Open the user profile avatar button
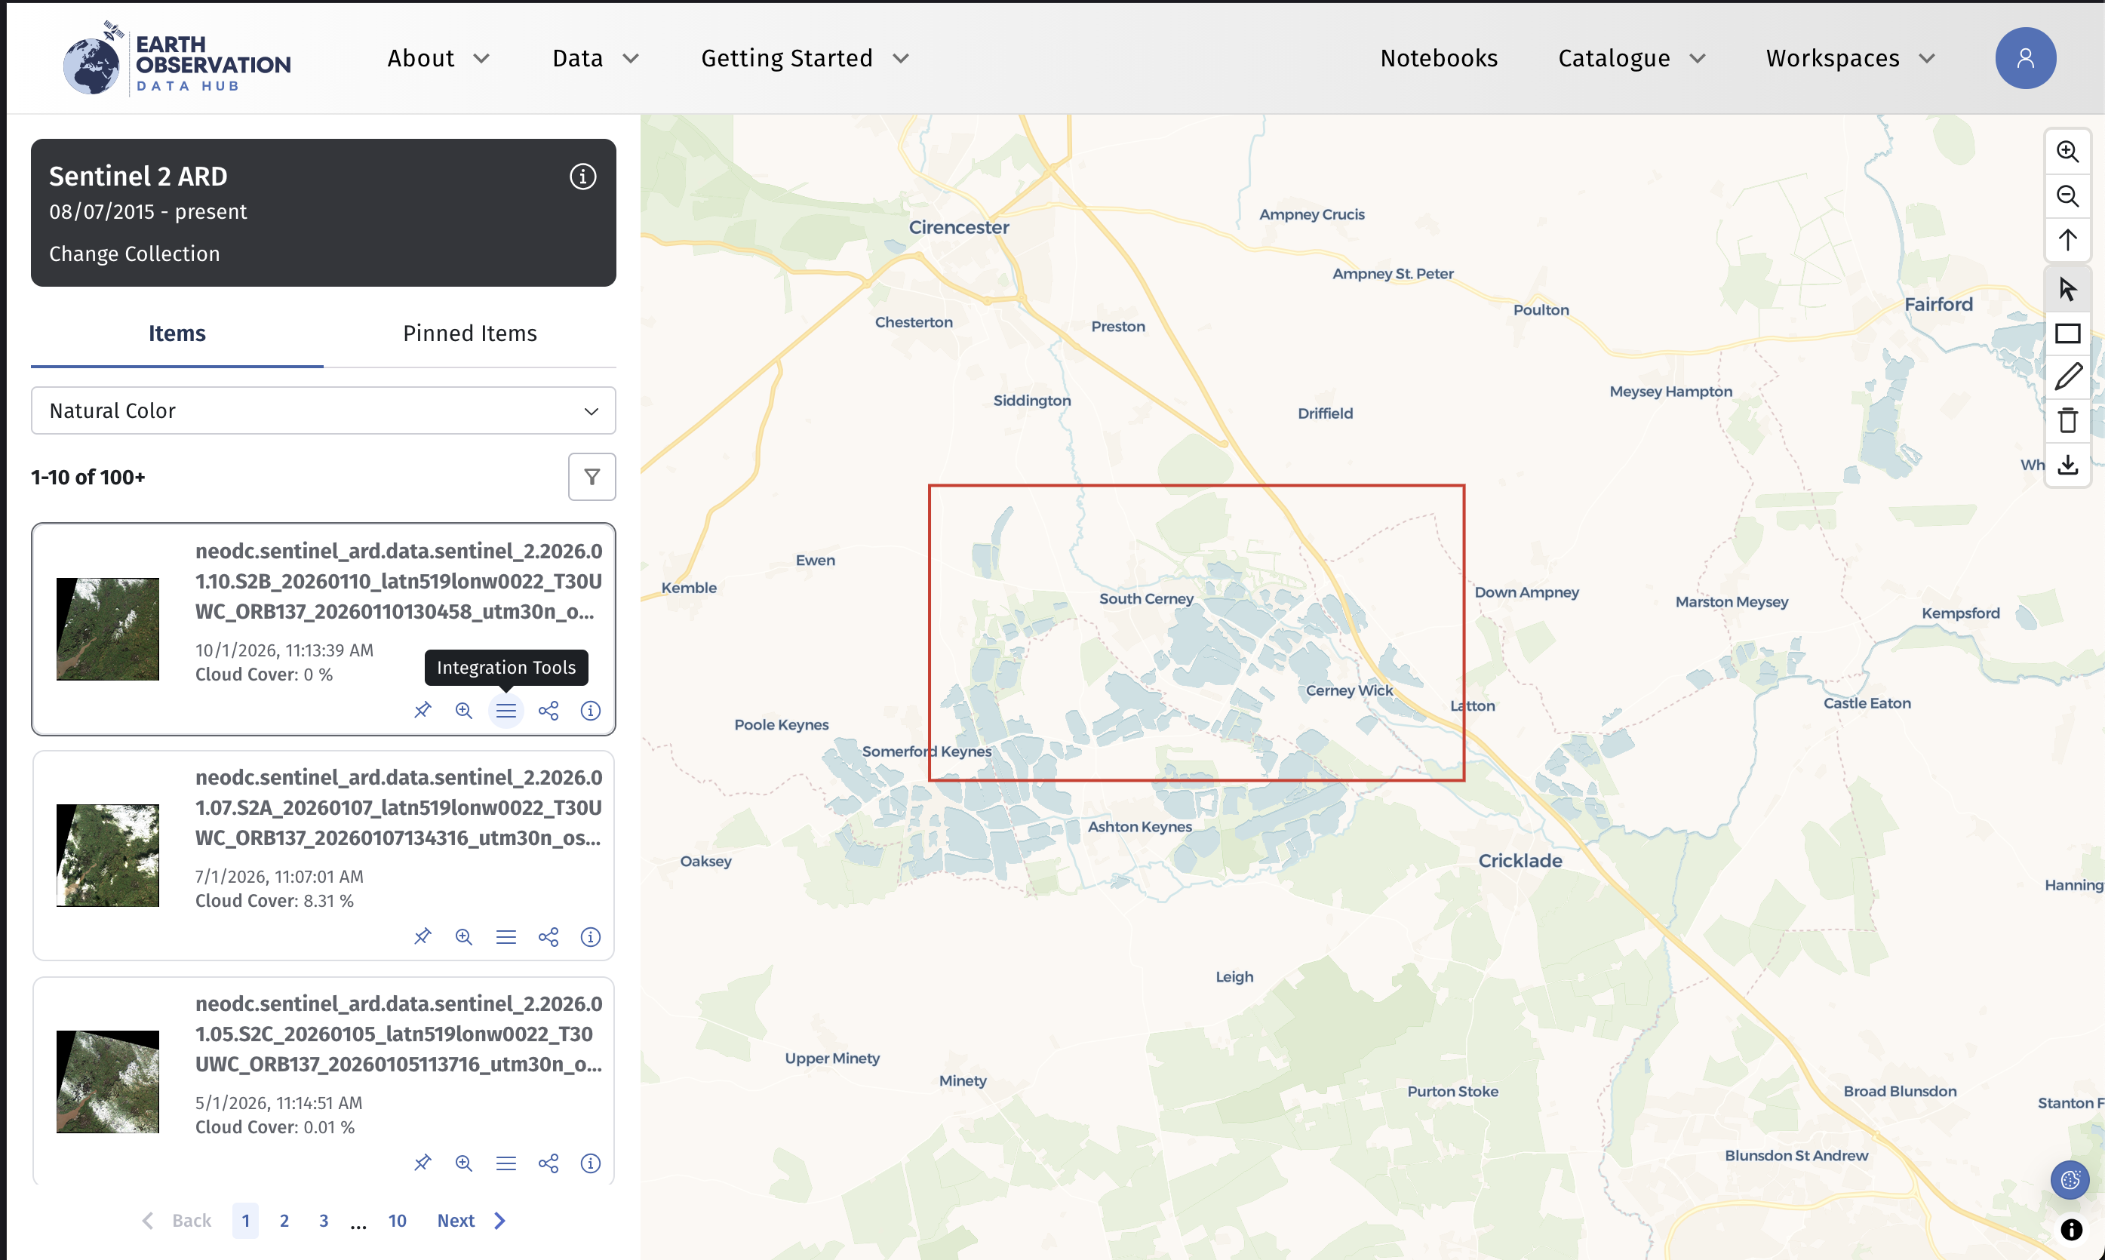Image resolution: width=2105 pixels, height=1260 pixels. [x=2024, y=59]
